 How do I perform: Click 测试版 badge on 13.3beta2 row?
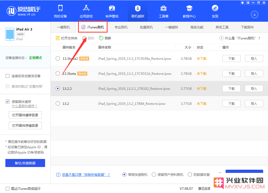[x=84, y=59]
